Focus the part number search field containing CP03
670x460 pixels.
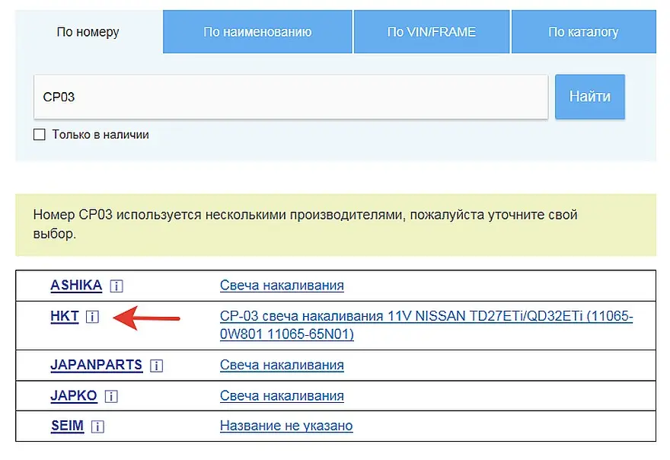click(x=291, y=97)
